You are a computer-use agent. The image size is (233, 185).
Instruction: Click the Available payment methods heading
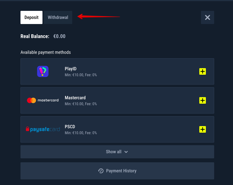(x=46, y=52)
